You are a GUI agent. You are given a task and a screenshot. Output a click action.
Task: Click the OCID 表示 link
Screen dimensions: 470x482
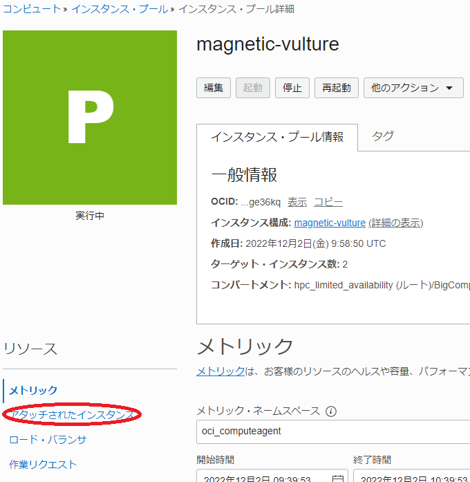pos(297,202)
